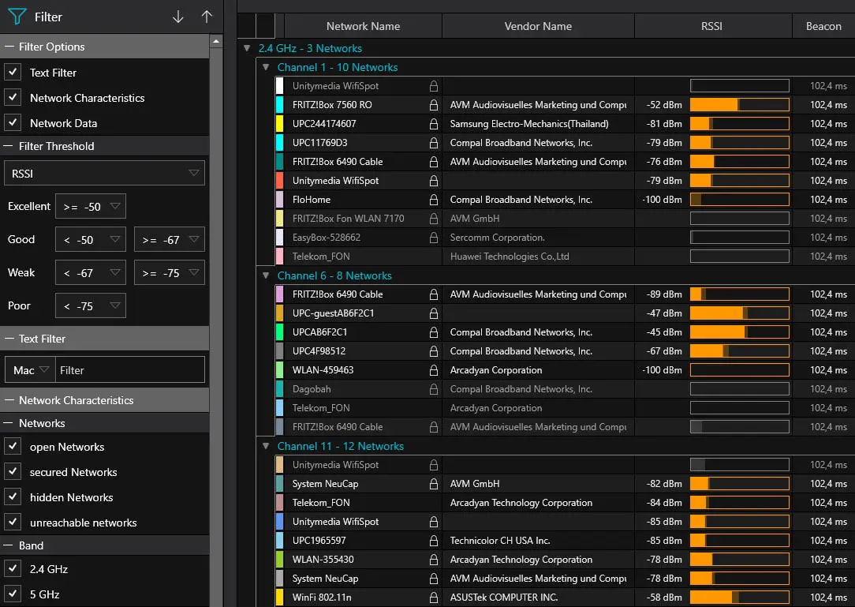Sort by the RSSI column header
Screen dimensions: 855x607
[713, 26]
